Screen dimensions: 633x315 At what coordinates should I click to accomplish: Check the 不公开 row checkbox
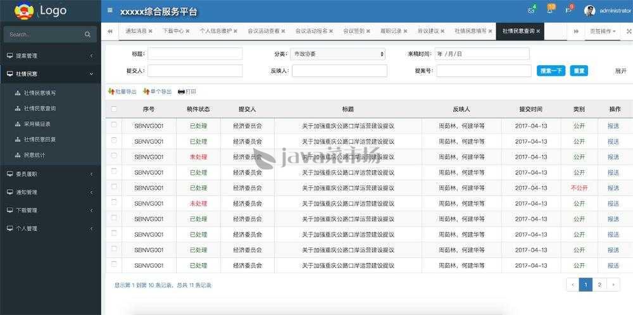(x=114, y=187)
